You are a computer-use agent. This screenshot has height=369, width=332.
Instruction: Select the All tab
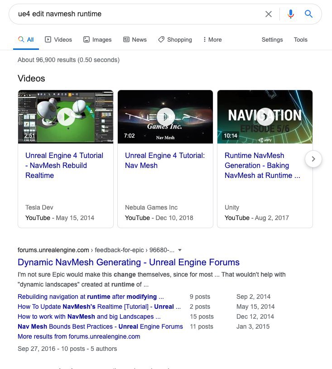[26, 39]
